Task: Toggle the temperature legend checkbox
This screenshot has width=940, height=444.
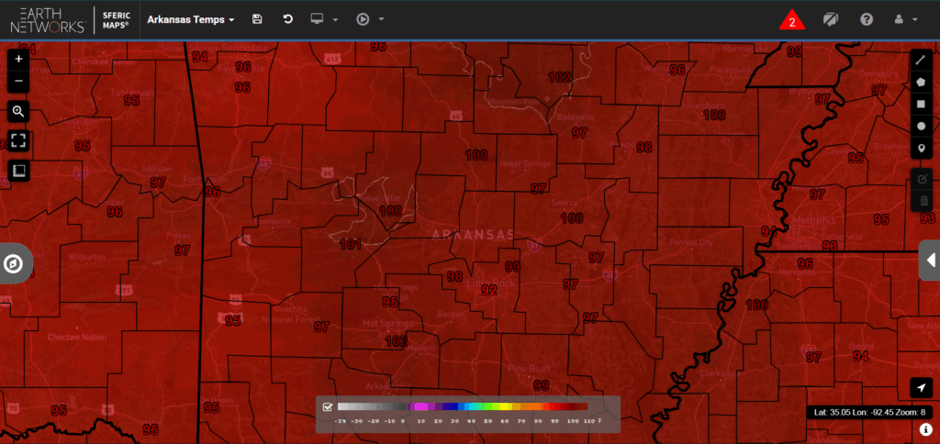Action: (327, 407)
